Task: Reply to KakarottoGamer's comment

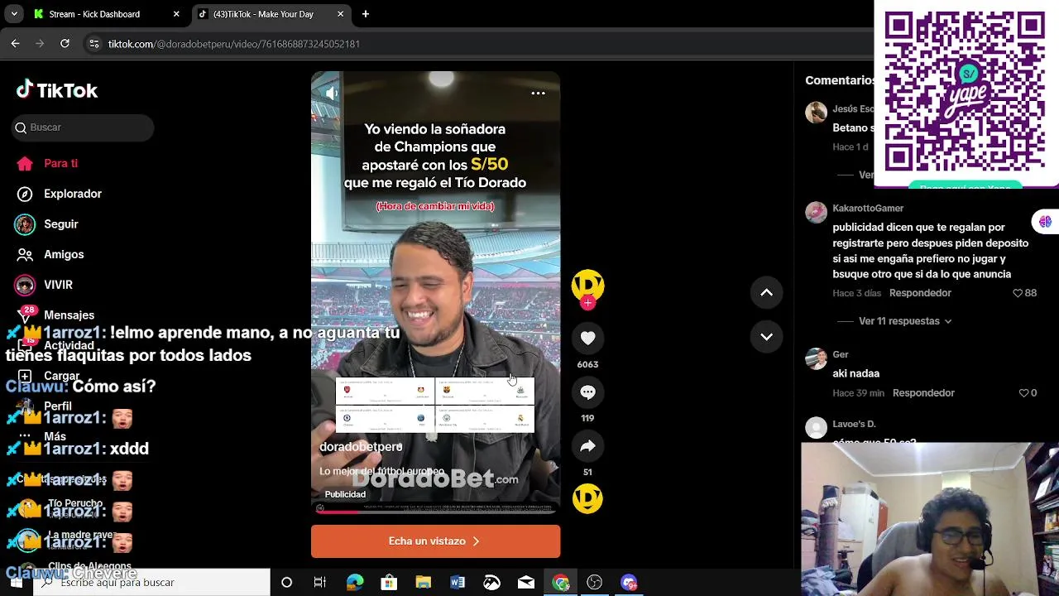Action: [x=920, y=293]
